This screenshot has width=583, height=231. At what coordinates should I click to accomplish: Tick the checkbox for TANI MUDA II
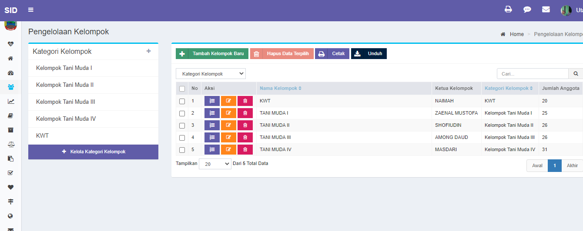pos(182,125)
